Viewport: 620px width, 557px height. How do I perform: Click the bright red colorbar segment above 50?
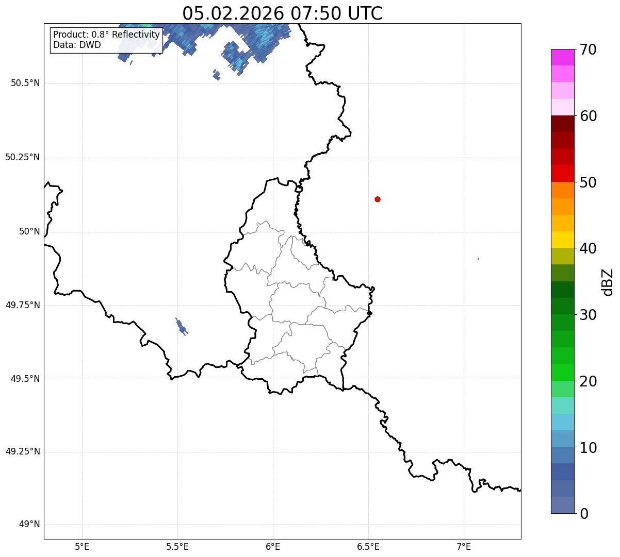[562, 173]
